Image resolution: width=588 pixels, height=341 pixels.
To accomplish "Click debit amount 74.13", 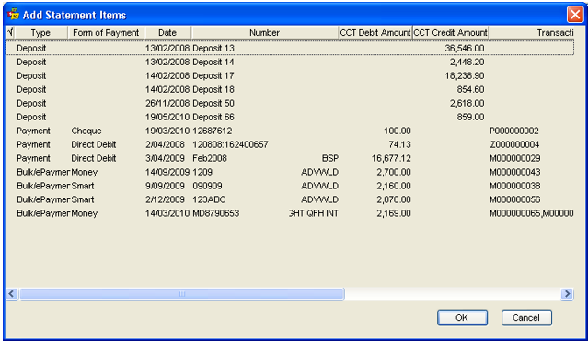I will click(x=399, y=144).
